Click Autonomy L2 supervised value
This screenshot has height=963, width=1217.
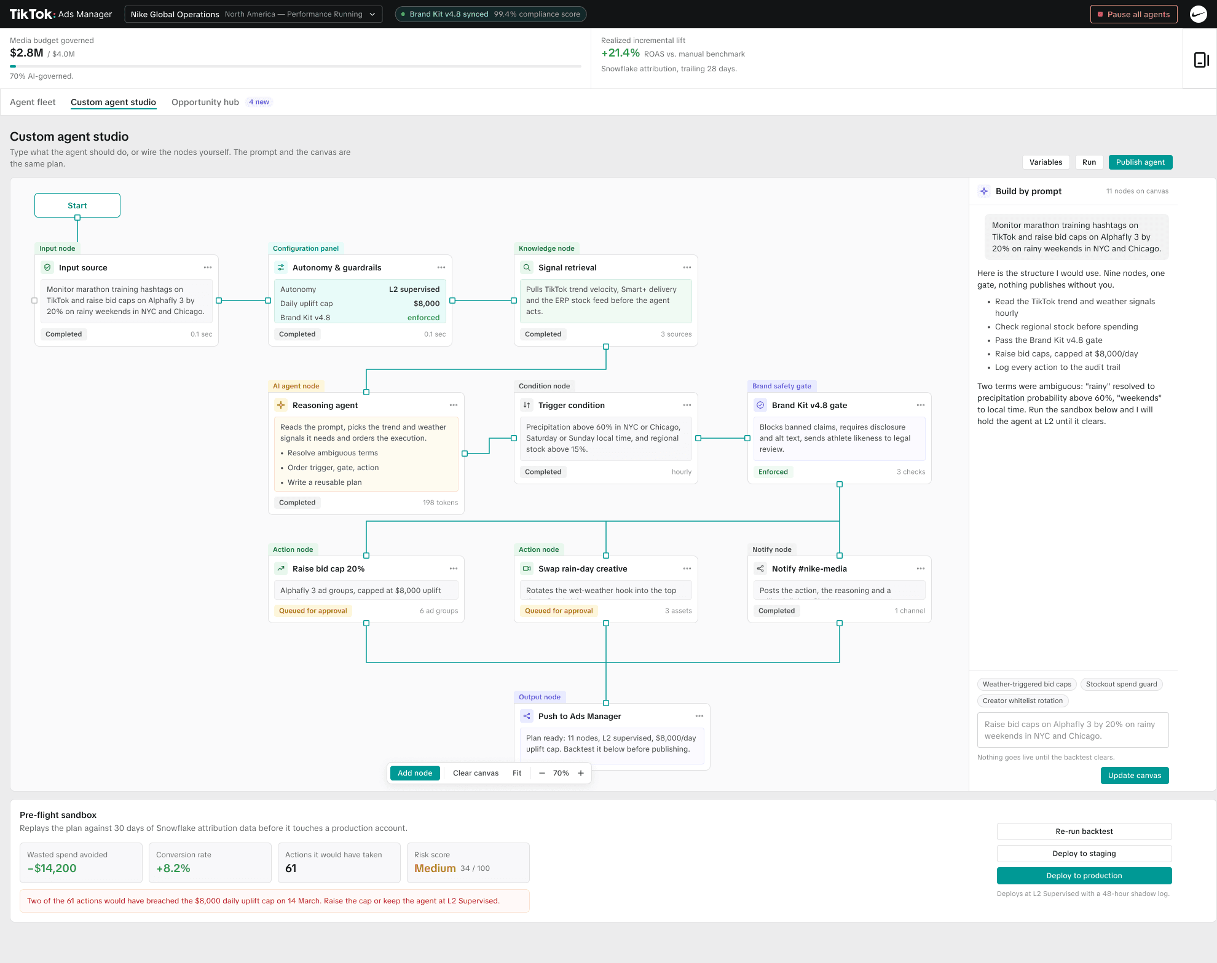click(x=414, y=289)
